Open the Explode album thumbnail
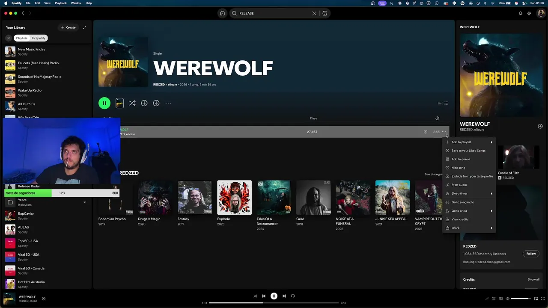Image resolution: width=548 pixels, height=308 pixels. point(234,197)
